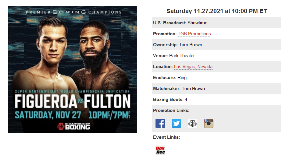Image resolution: width=293 pixels, height=158 pixels.
Task: Click the TGB website logo icon
Action: pyautogui.click(x=192, y=124)
